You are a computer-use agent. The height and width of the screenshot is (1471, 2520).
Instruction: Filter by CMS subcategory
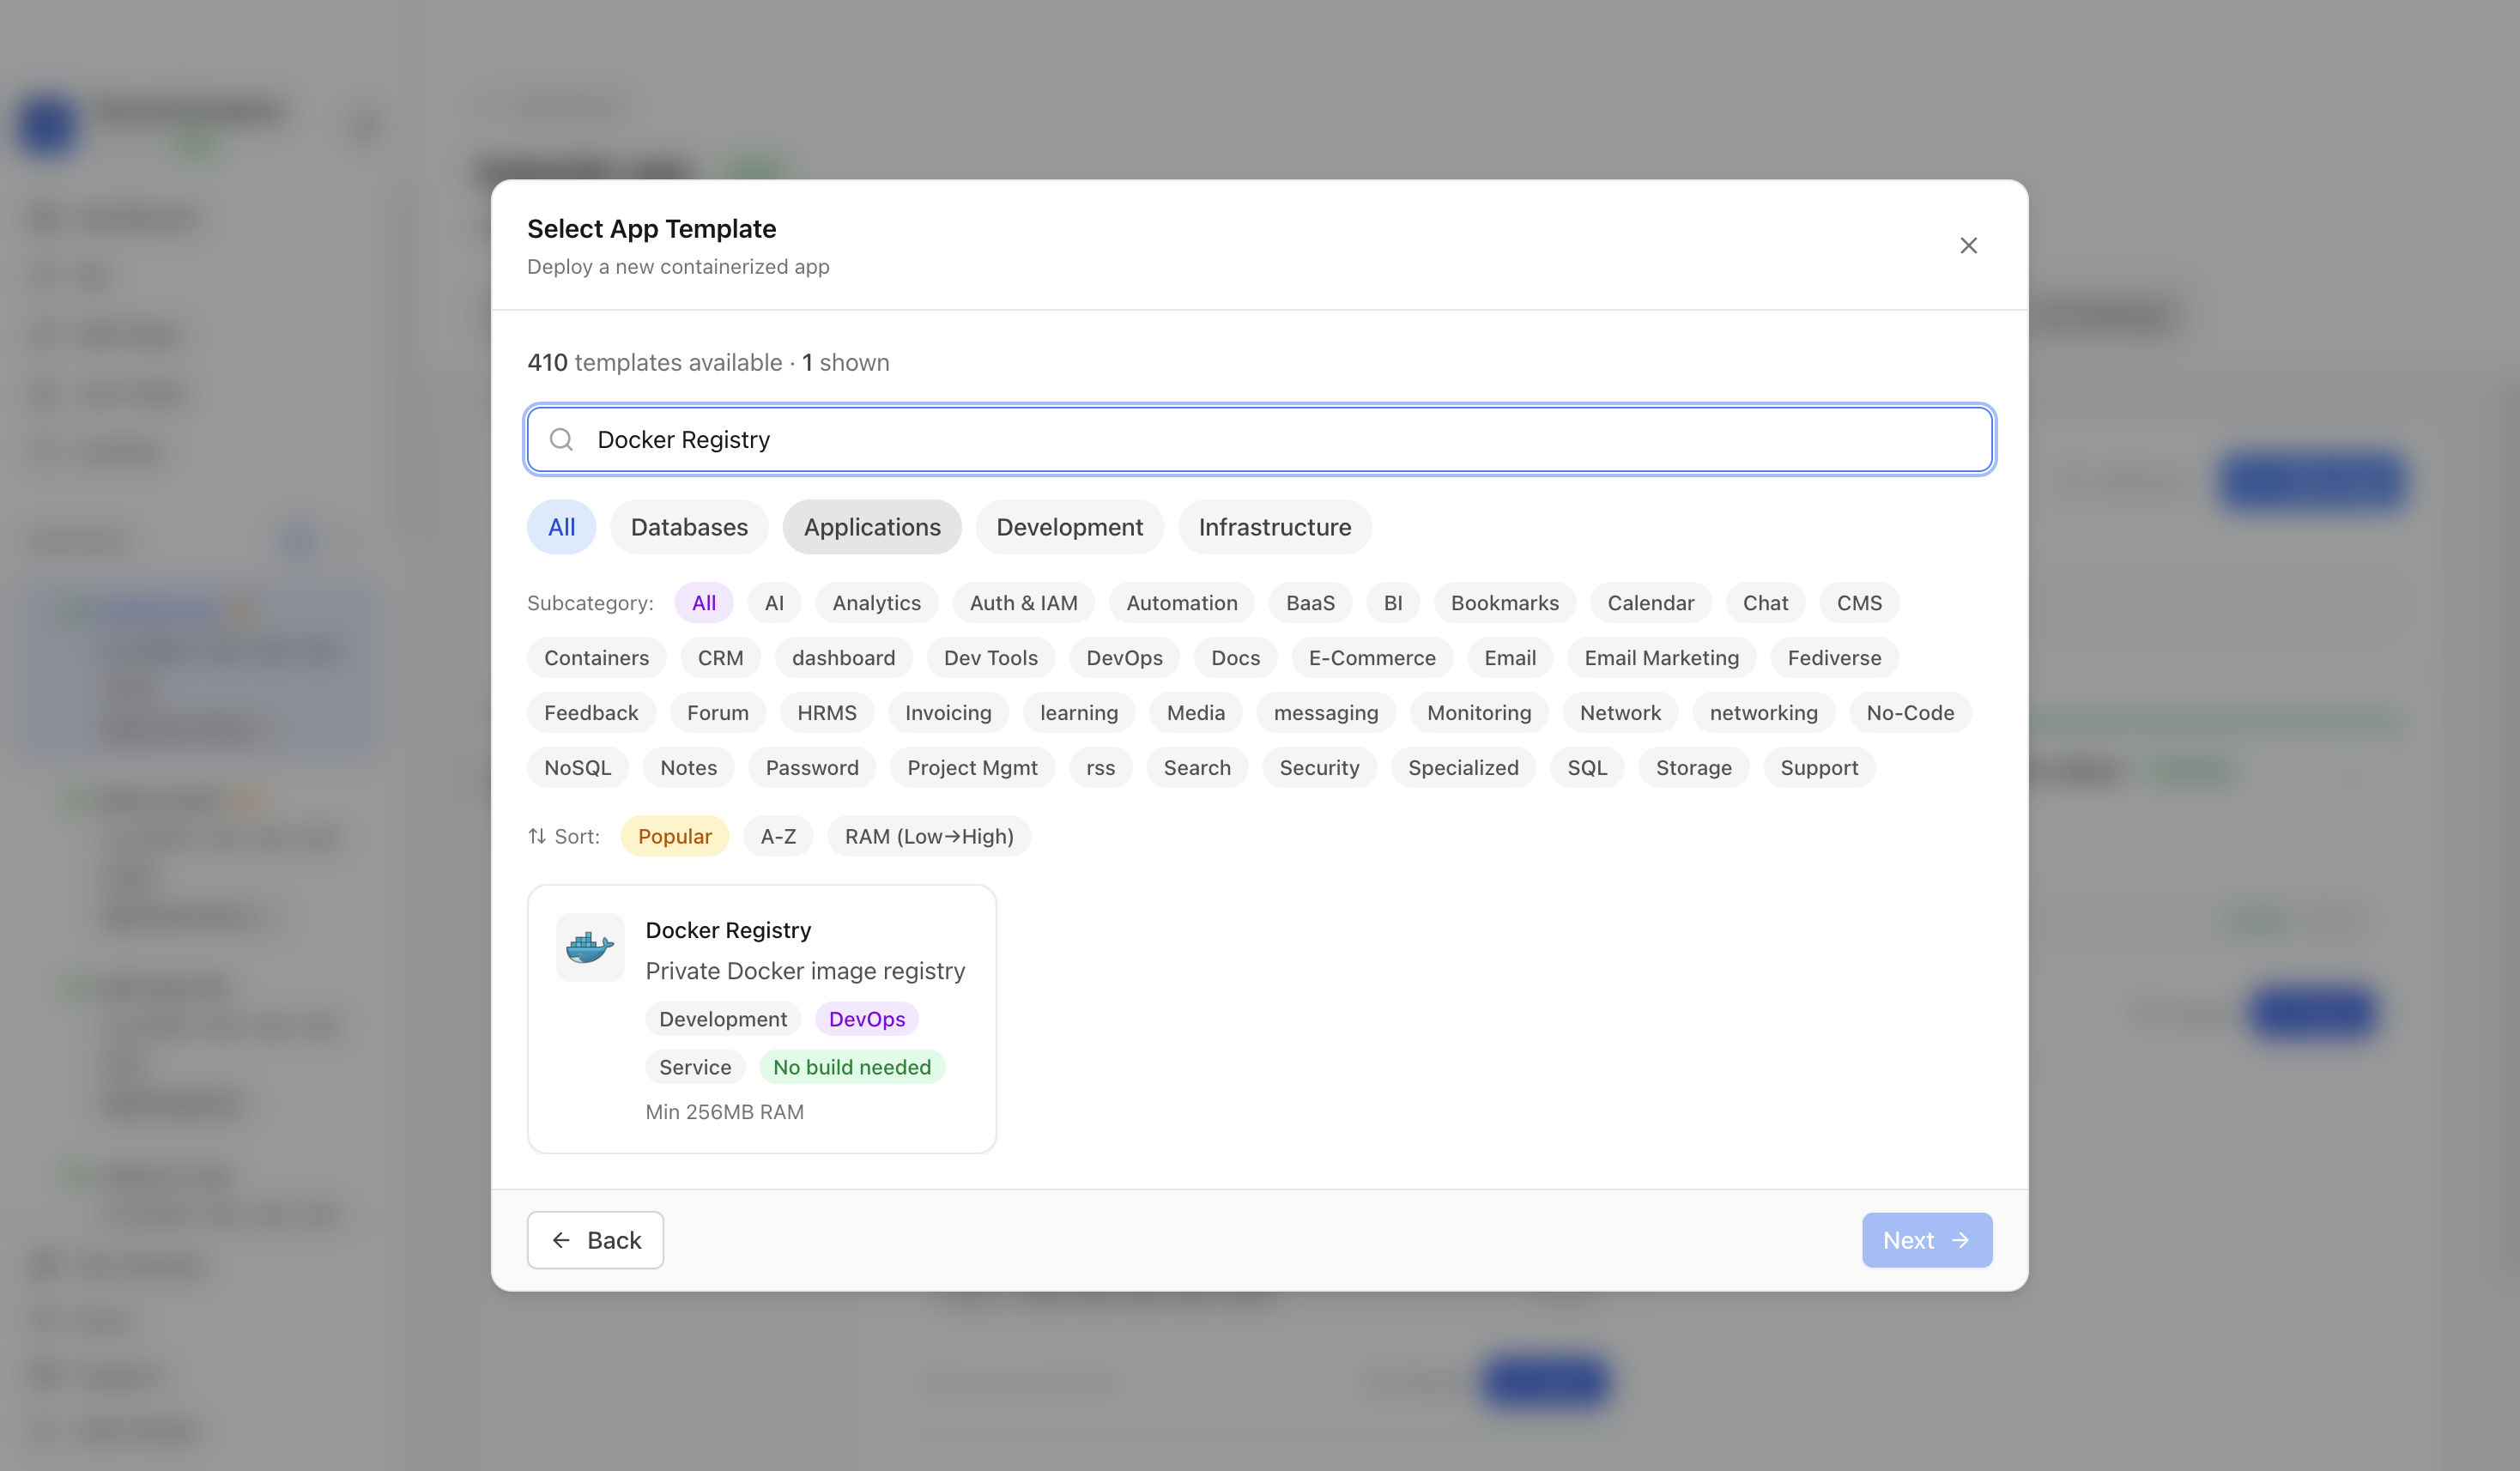click(1859, 603)
